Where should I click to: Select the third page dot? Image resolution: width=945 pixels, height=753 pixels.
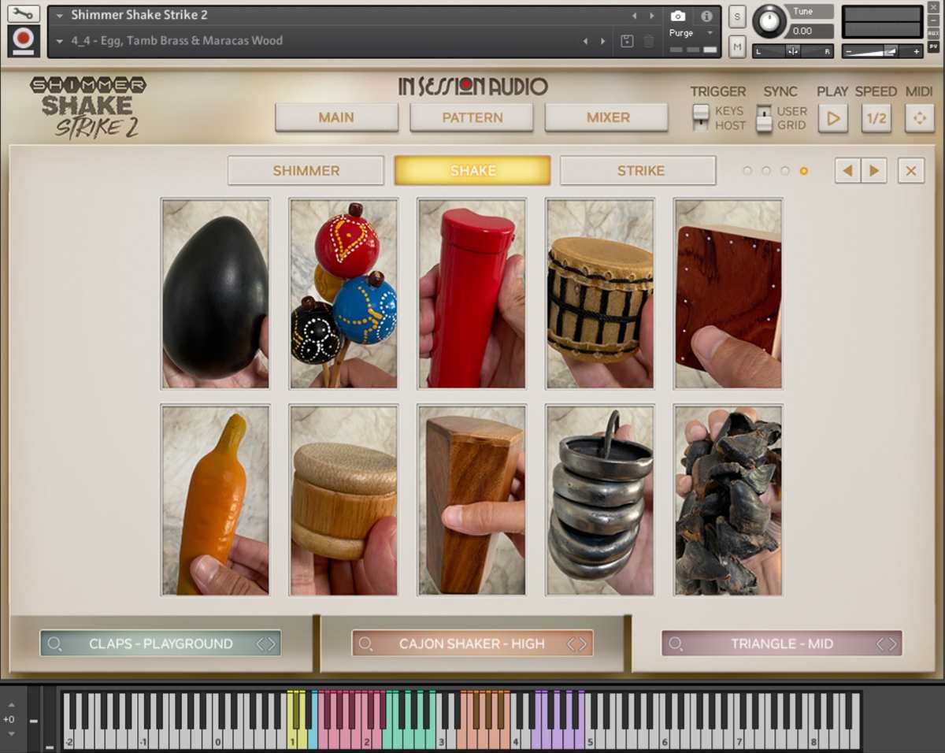[784, 170]
